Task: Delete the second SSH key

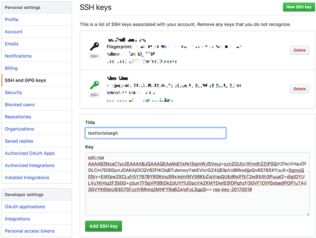Action: [299, 89]
